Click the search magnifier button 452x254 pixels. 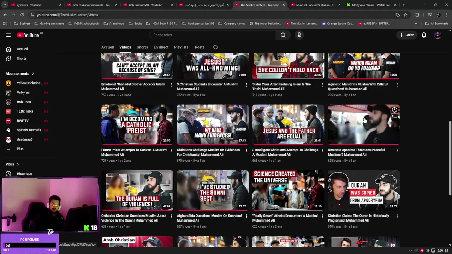tap(283, 35)
